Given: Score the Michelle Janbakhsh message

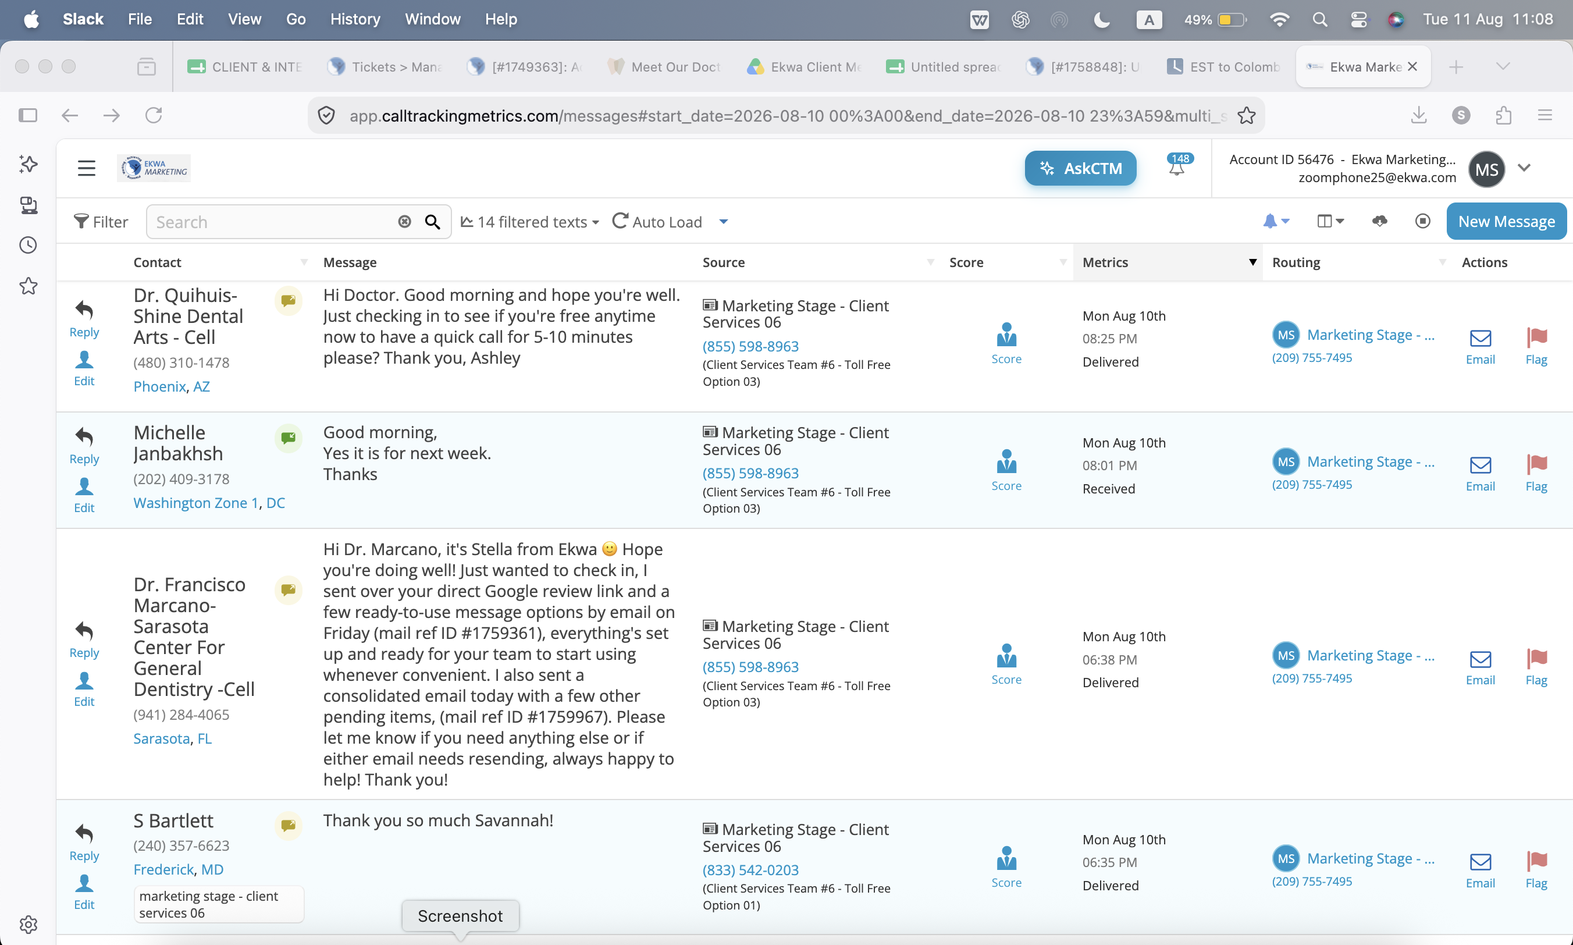Looking at the screenshot, I should (1006, 471).
